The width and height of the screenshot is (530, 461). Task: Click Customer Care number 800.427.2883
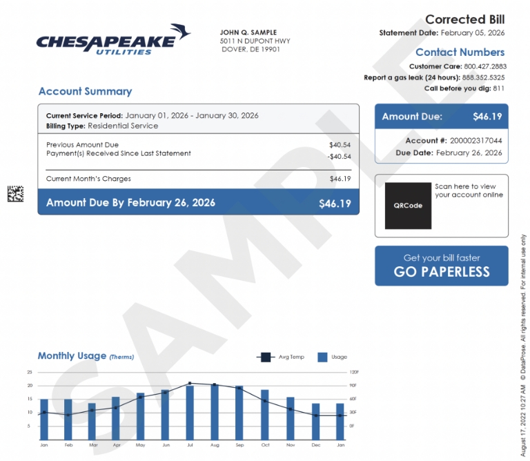click(485, 66)
